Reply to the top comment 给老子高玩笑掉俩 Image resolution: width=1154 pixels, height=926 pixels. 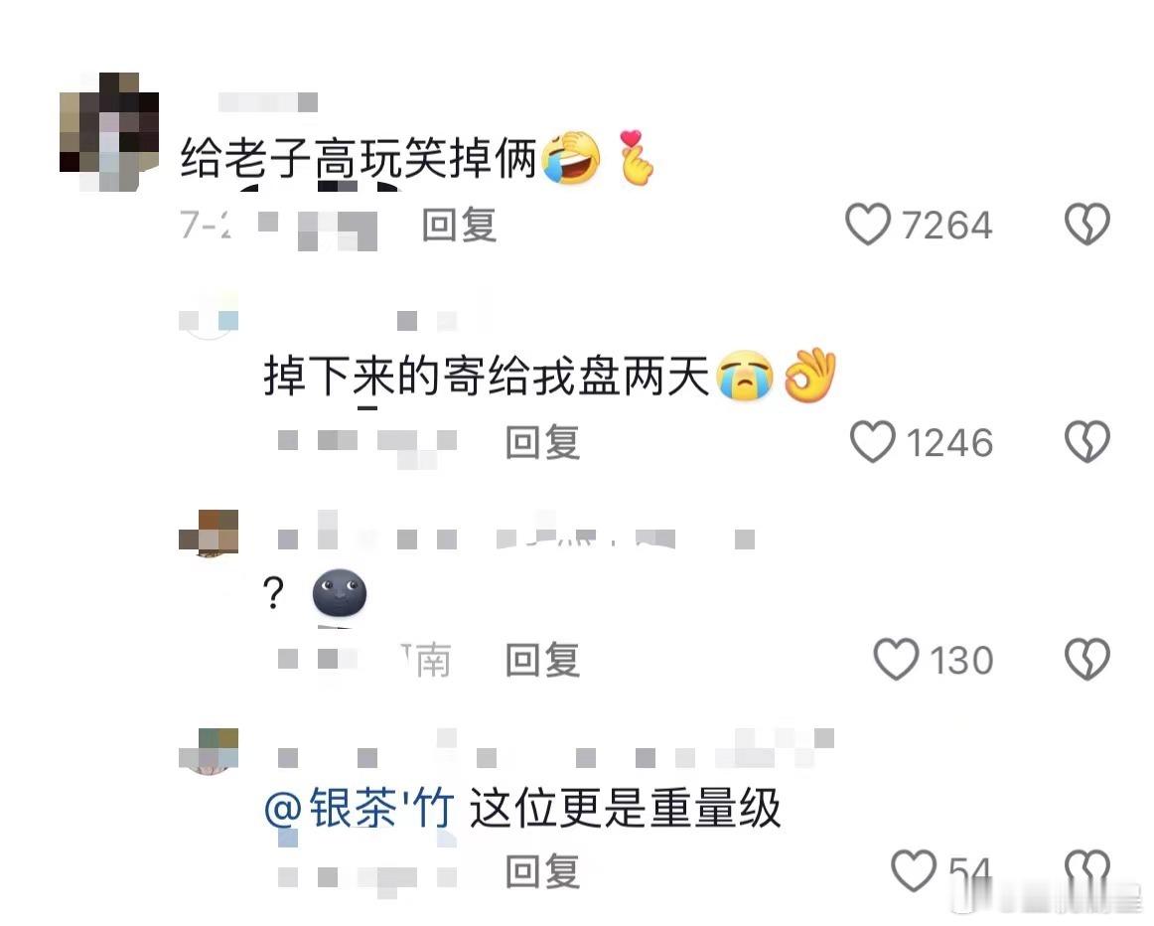(459, 225)
